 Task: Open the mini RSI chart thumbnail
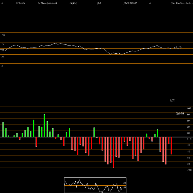(x=95, y=185)
